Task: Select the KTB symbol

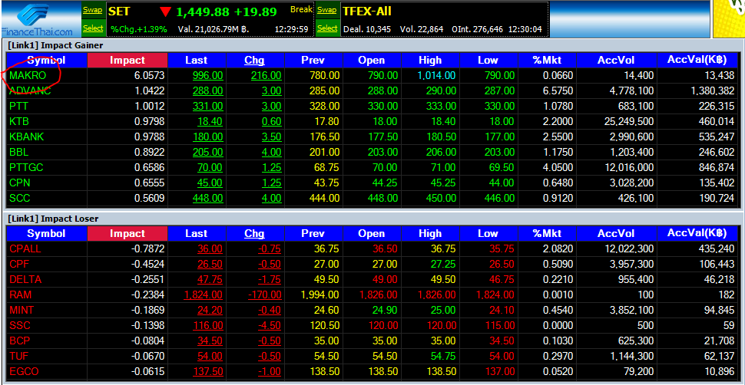Action: (19, 121)
